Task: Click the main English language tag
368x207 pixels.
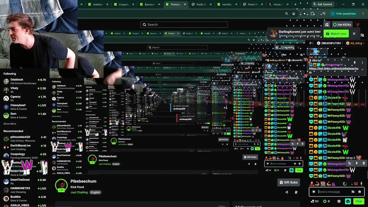Action: click(95, 192)
